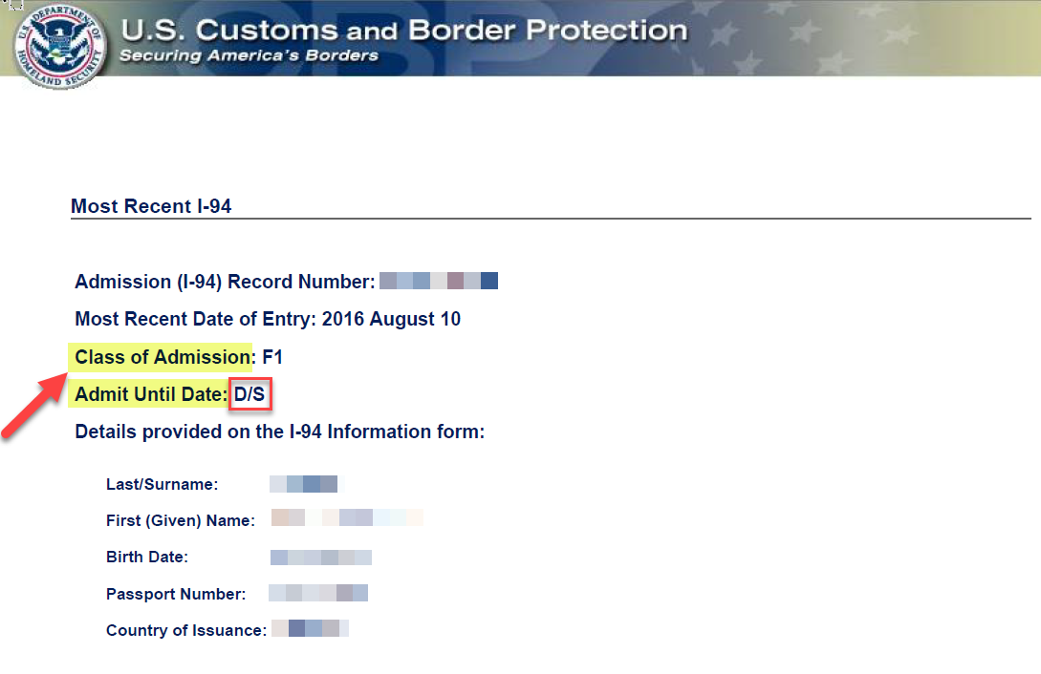Click the Most Recent I-94 heading
Image resolution: width=1041 pixels, height=674 pixels.
pyautogui.click(x=151, y=206)
